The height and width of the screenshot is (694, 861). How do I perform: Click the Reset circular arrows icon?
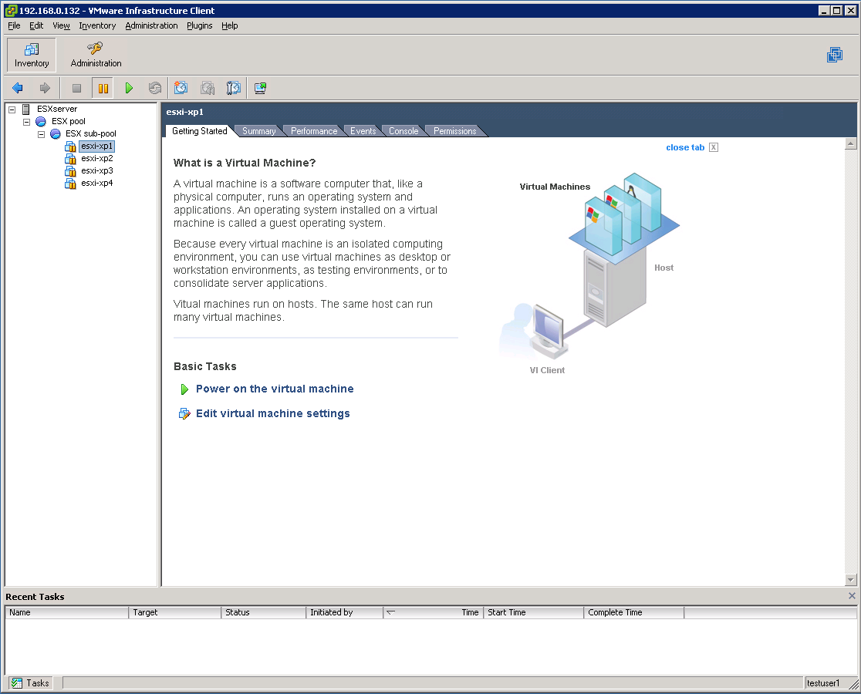pos(155,88)
